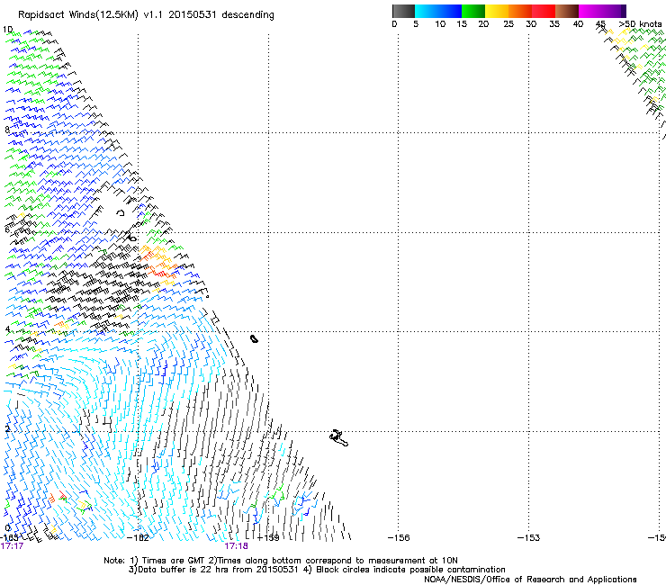The height and width of the screenshot is (585, 666).
Task: Click the latitude '0' axis label
Action: pyautogui.click(x=7, y=528)
